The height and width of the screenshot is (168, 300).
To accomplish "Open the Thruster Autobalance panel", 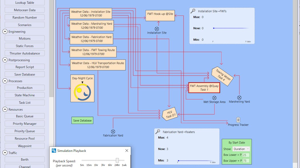I will point(24,53).
